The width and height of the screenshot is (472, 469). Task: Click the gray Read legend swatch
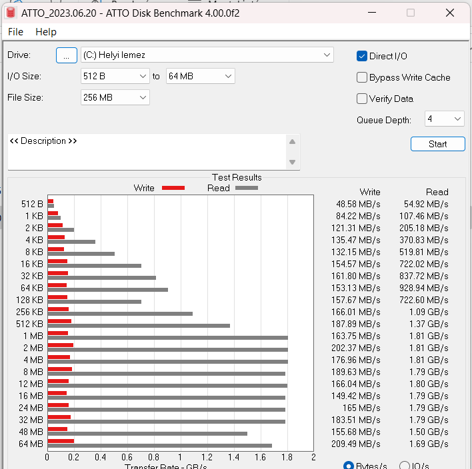coord(247,188)
